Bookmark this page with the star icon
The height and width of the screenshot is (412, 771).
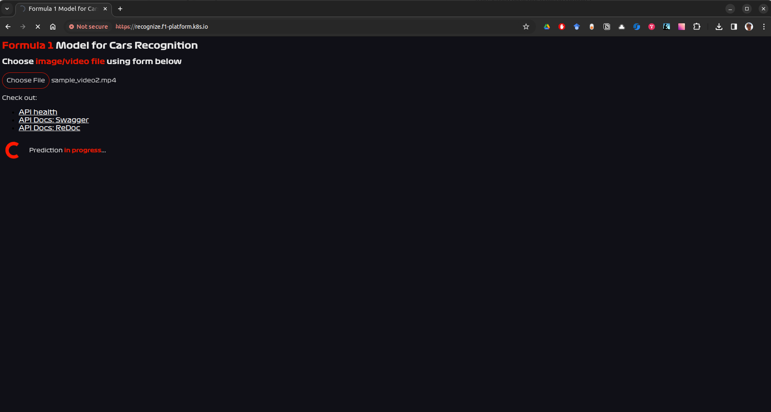coord(526,27)
